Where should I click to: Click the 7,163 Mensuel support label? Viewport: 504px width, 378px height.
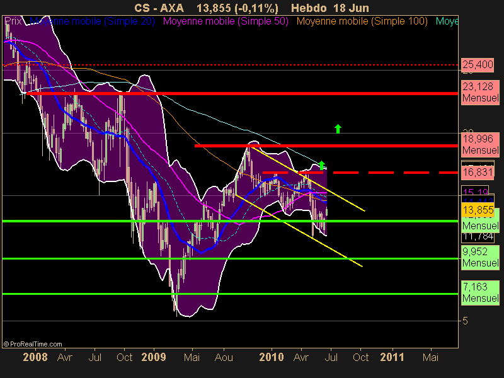tap(481, 292)
